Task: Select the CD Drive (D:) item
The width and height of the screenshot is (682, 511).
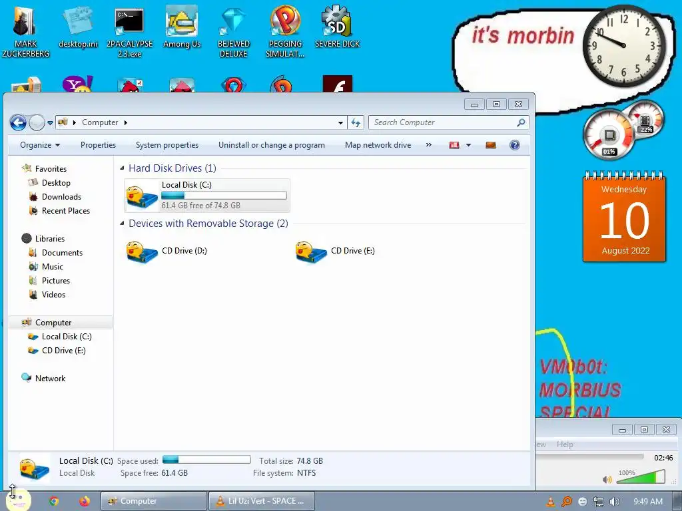Action: point(167,251)
